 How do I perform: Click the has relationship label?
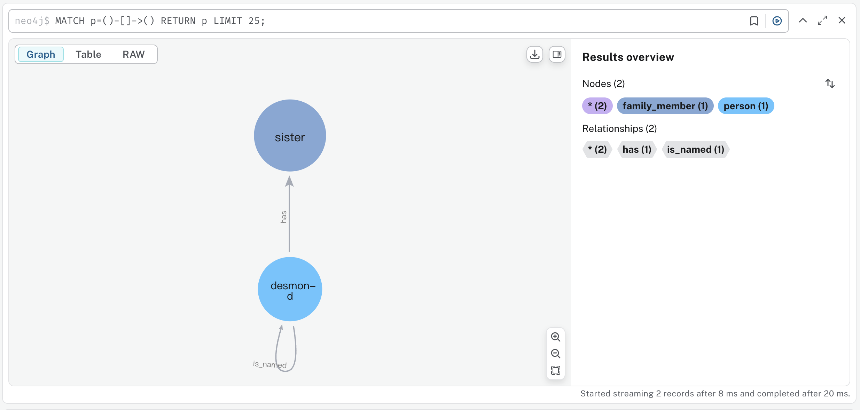(x=284, y=217)
